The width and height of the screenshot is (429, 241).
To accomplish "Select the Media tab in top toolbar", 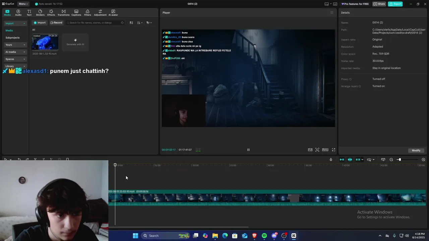I will pyautogui.click(x=7, y=13).
